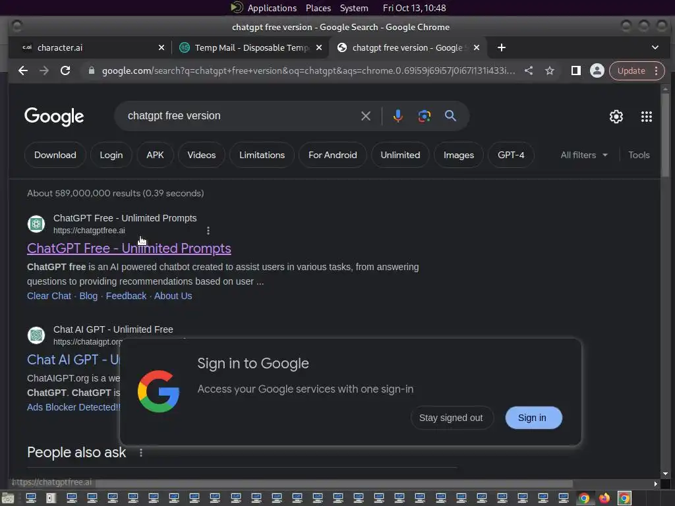Open the ChatGPT Free - Unlimited Prompts result

129,248
